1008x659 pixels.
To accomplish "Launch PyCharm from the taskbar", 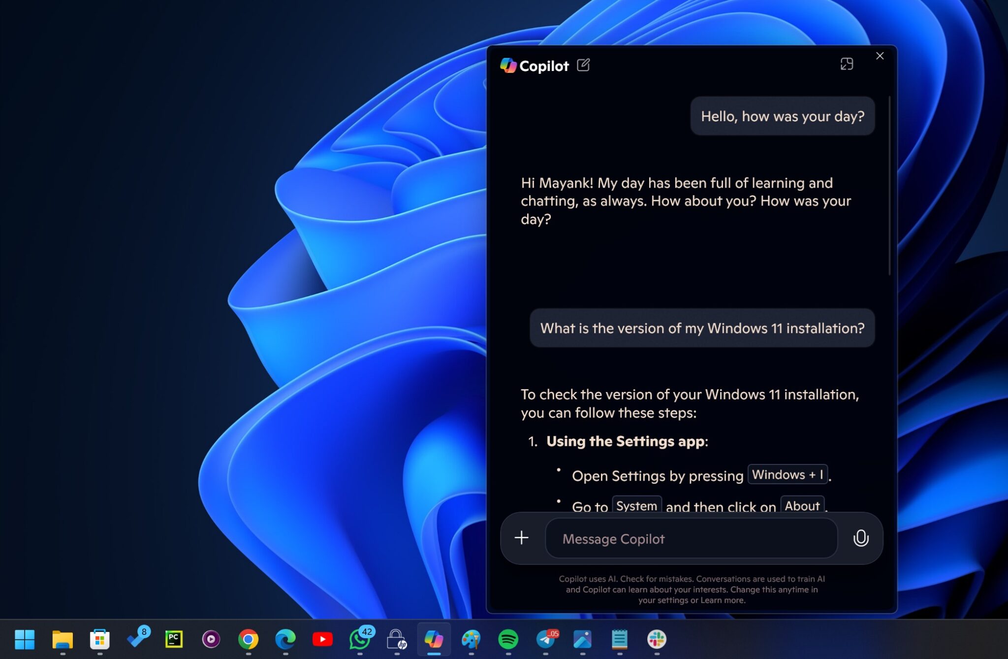I will [x=175, y=639].
